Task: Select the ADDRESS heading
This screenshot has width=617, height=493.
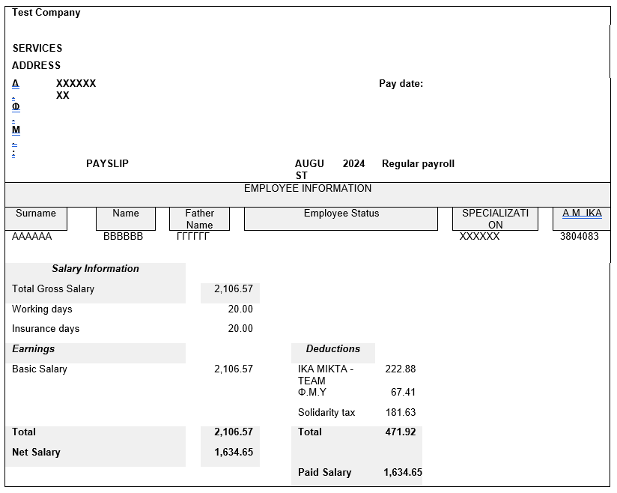Action: click(x=36, y=65)
